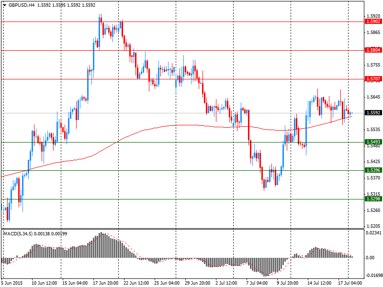Image resolution: width=383 pixels, height=287 pixels.
Task: Click the 25 Jun 04:00 time label
Action: 167,283
